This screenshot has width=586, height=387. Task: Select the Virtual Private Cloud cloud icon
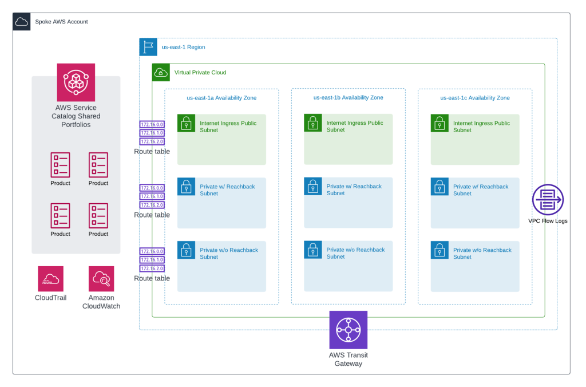161,72
